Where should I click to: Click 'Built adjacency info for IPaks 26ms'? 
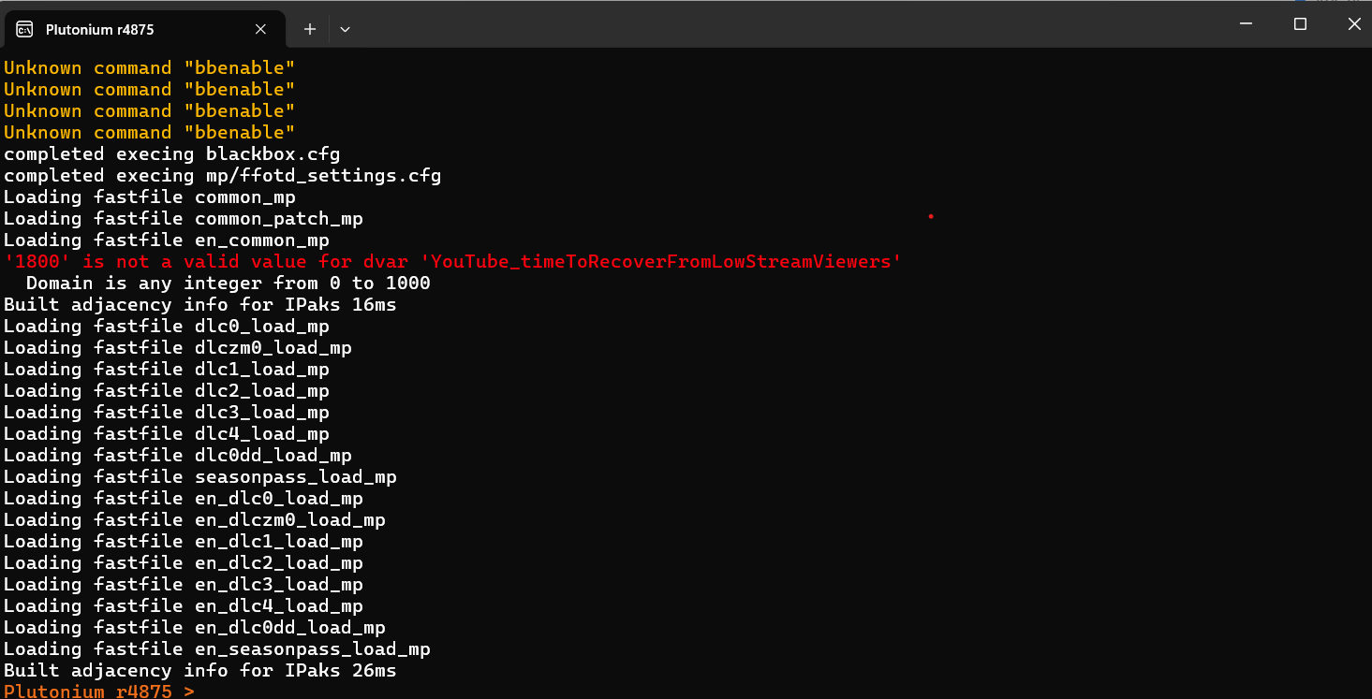pos(200,670)
